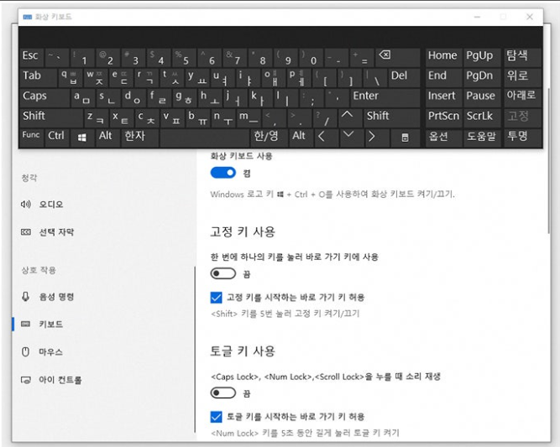Click the Enter key
Image resolution: width=560 pixels, height=447 pixels.
coord(385,98)
